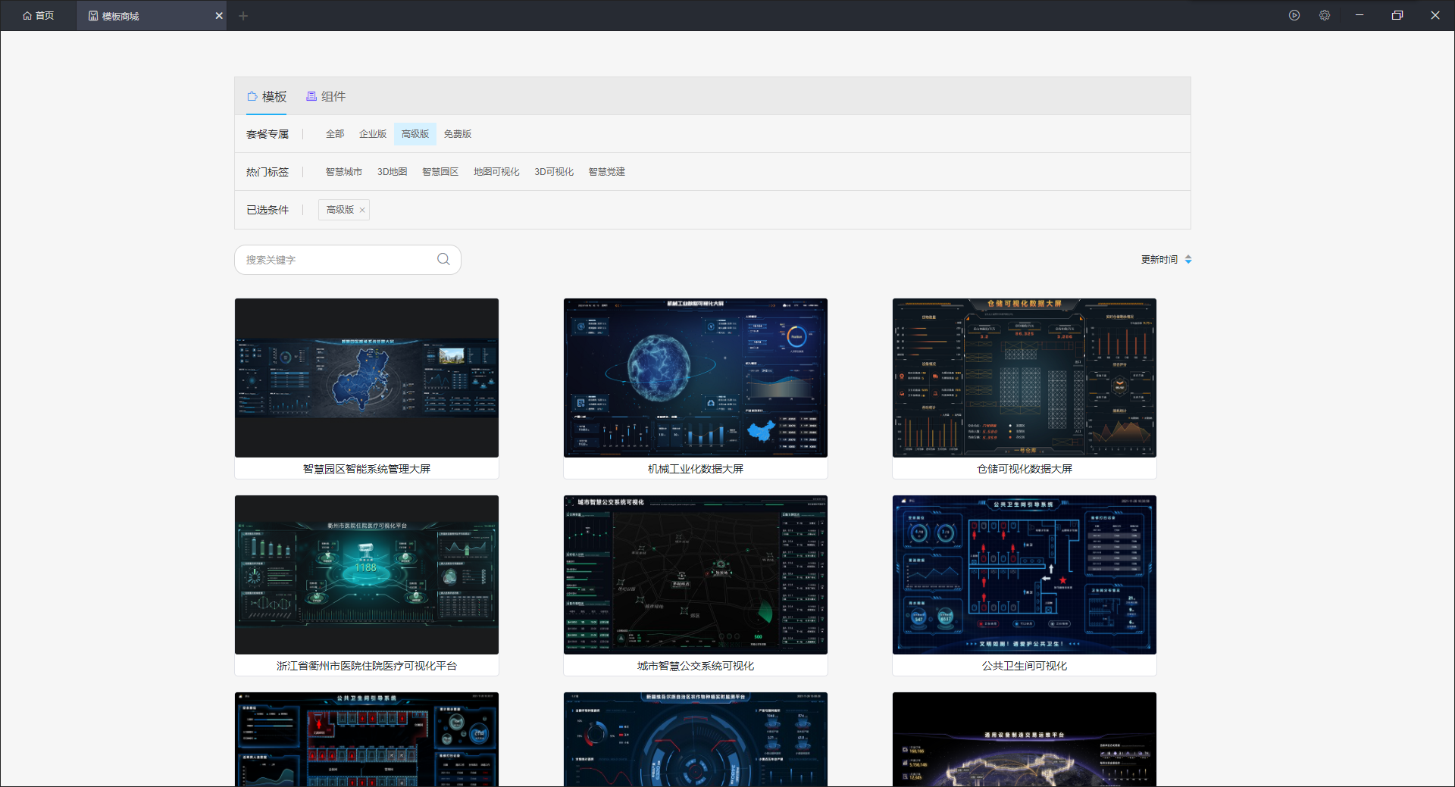The image size is (1455, 787).
Task: Click the 机械工业化数据大屏 title text
Action: pos(696,469)
